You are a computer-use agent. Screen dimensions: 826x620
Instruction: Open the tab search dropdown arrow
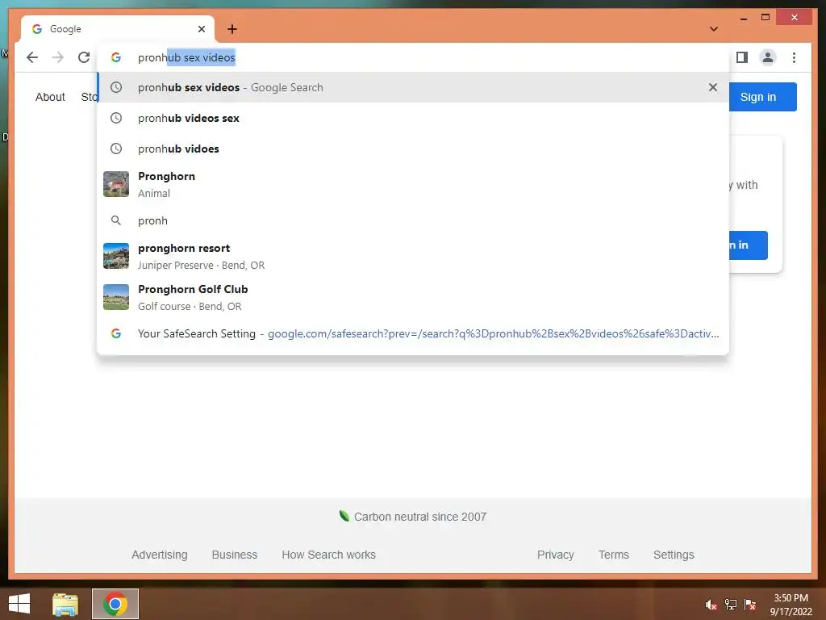[714, 29]
